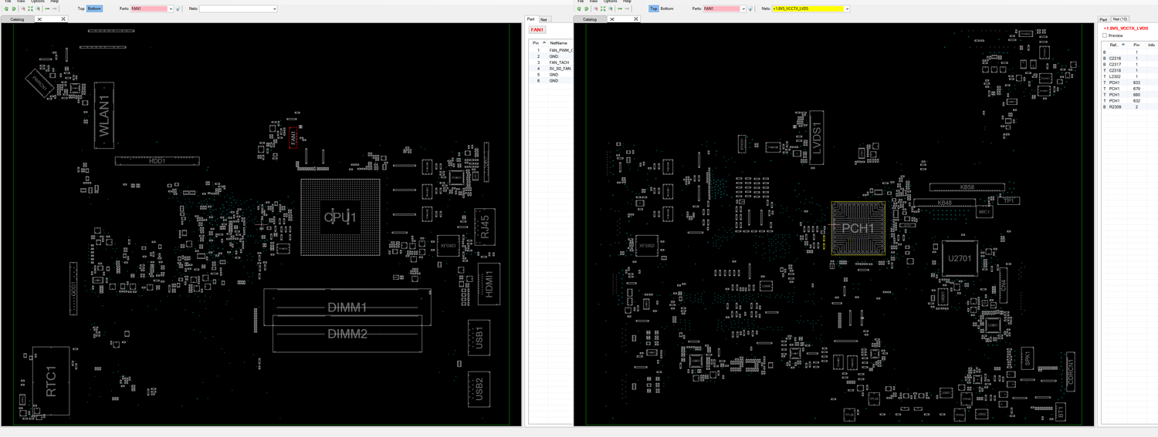Click fit-to-view arrows icon in left window
Image resolution: width=1158 pixels, height=437 pixels.
click(30, 8)
